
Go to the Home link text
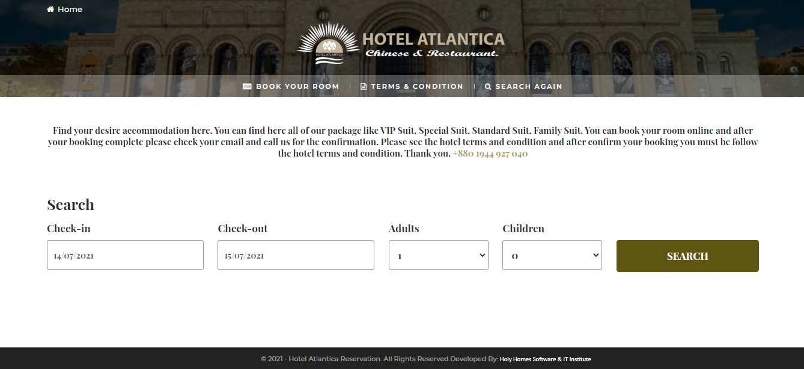[70, 10]
